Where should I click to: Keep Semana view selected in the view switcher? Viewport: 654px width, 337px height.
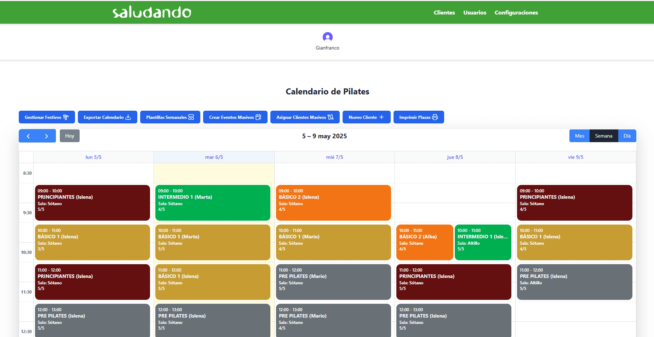(x=604, y=136)
